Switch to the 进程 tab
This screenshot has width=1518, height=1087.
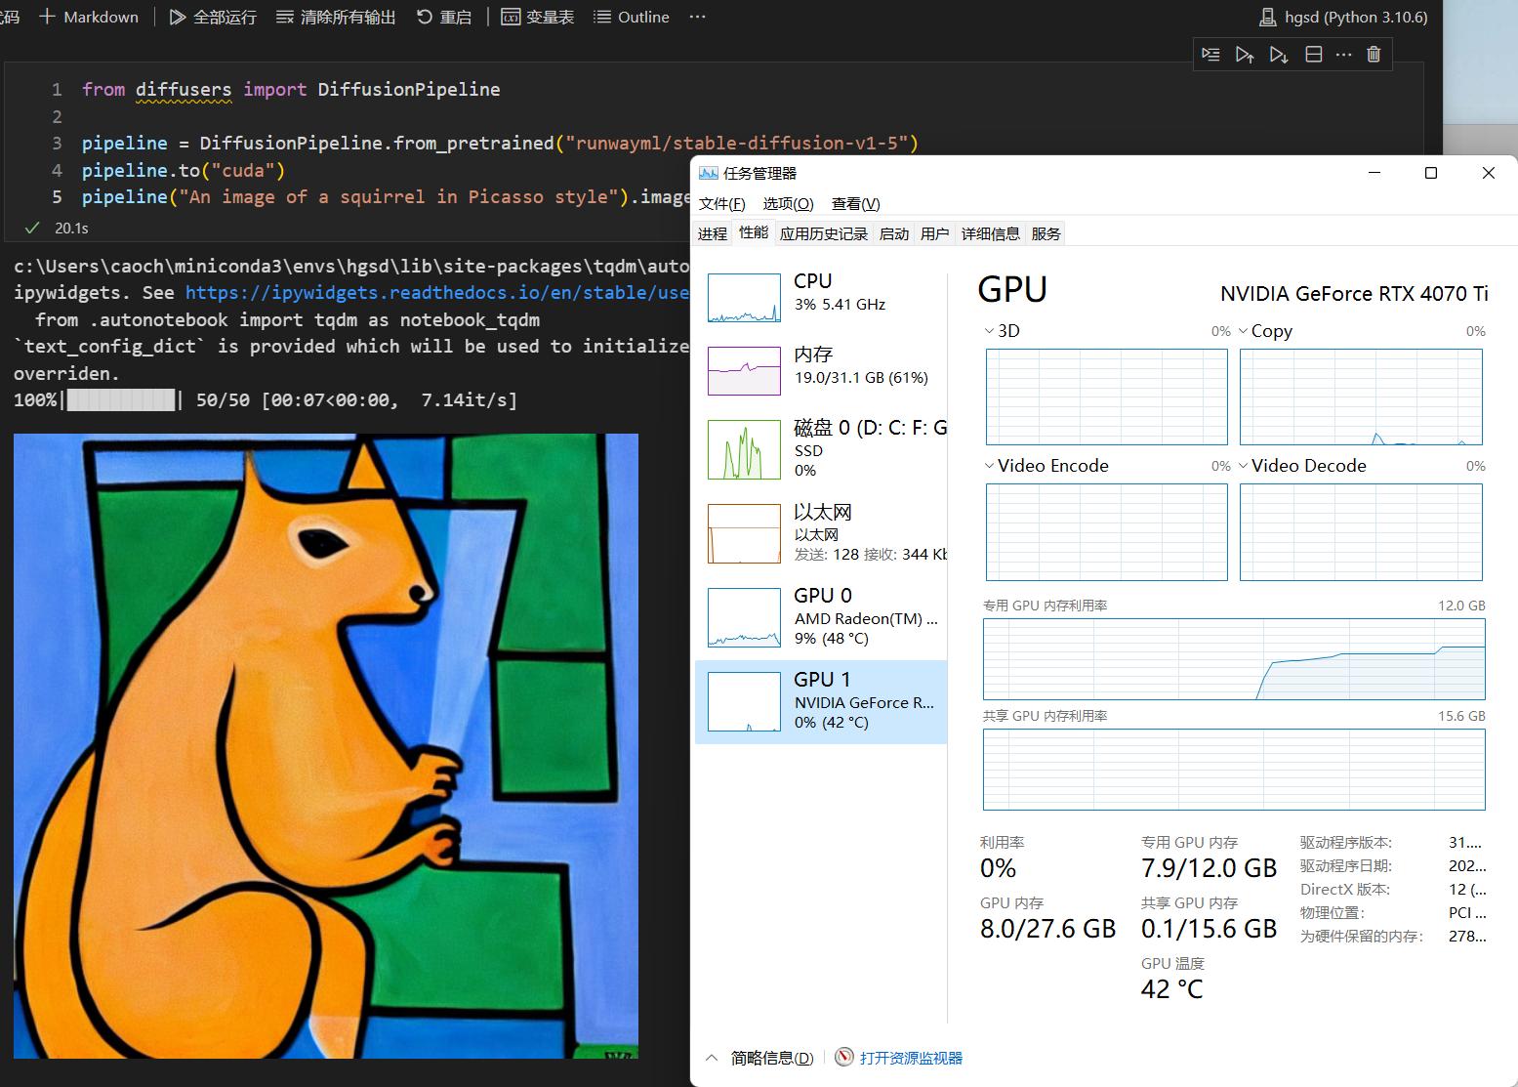coord(712,232)
